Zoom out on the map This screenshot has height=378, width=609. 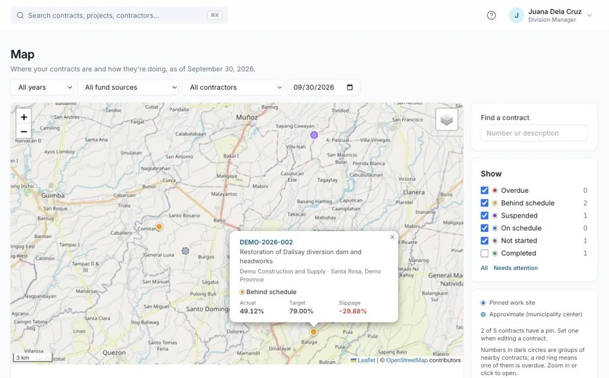[24, 131]
